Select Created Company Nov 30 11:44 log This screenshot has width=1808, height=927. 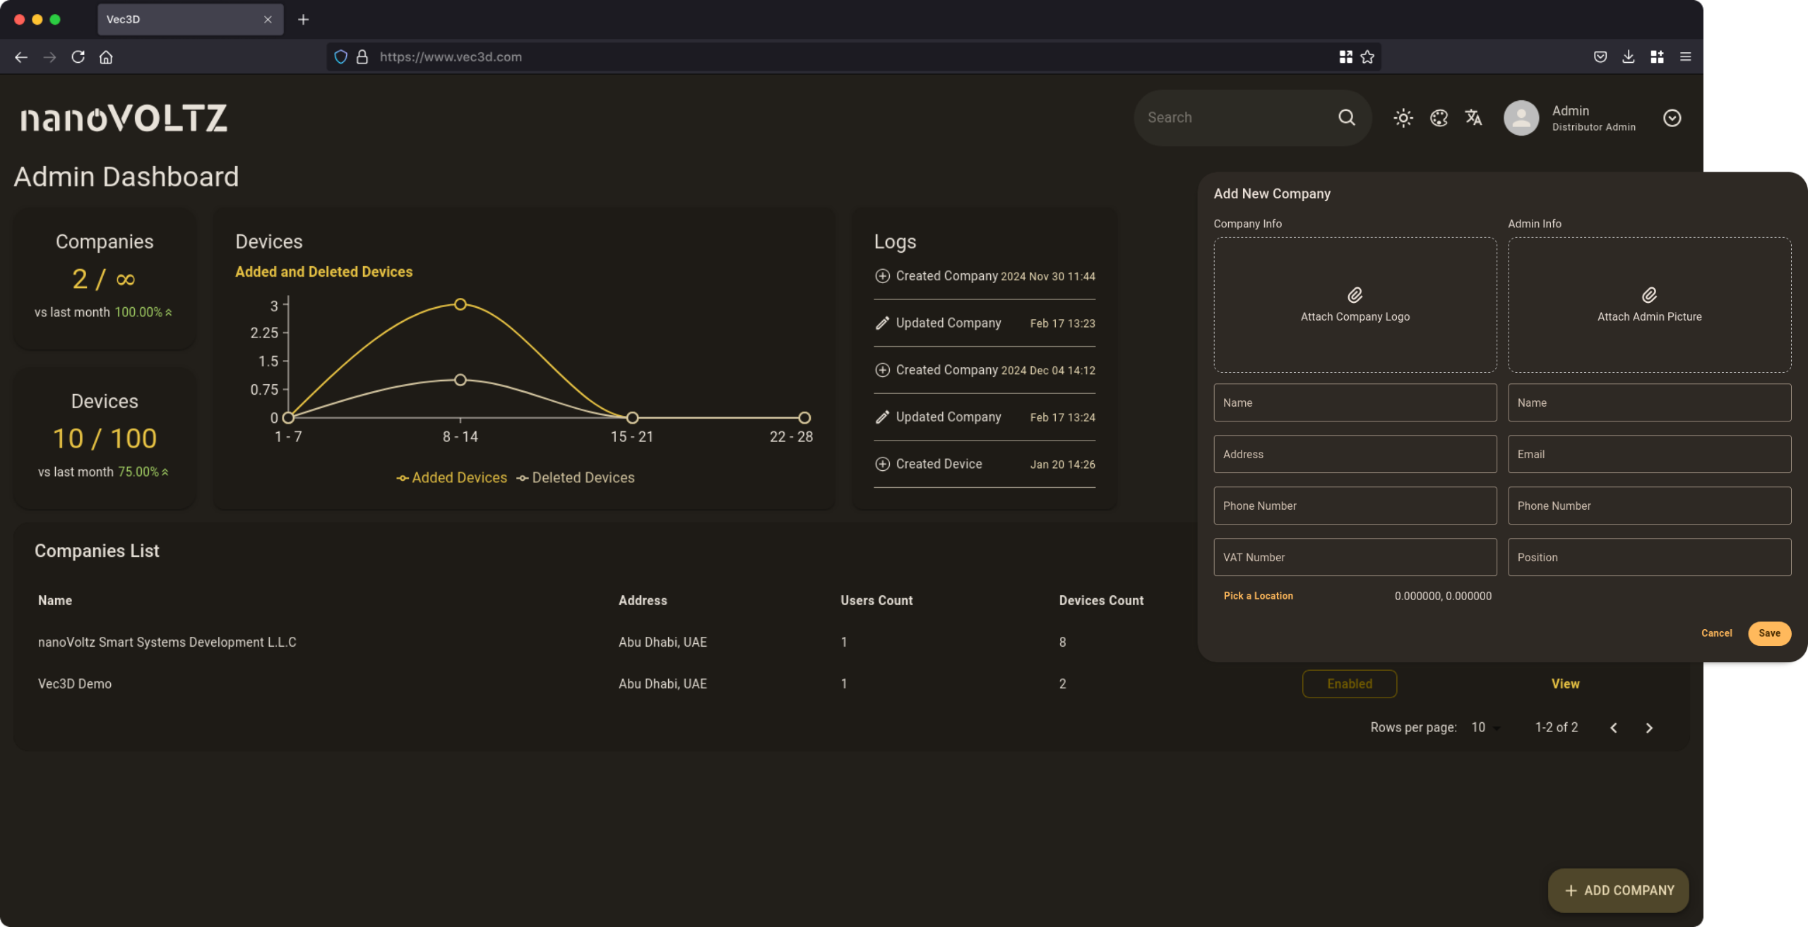(x=985, y=276)
